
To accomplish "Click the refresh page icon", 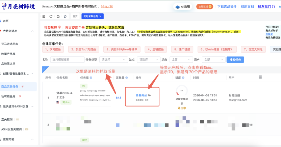I will (x=51, y=16).
